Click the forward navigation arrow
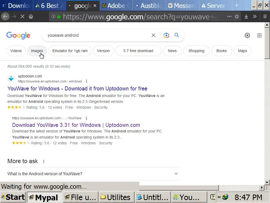Screen dimensions: 270x203 [14, 17]
